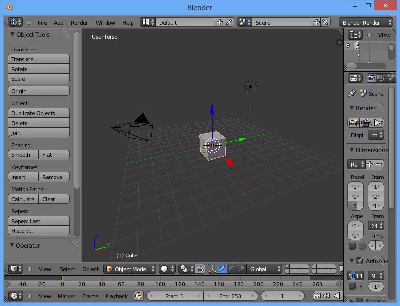Open the Blender Render engine dropdown
This screenshot has height=306, width=400.
pyautogui.click(x=366, y=23)
